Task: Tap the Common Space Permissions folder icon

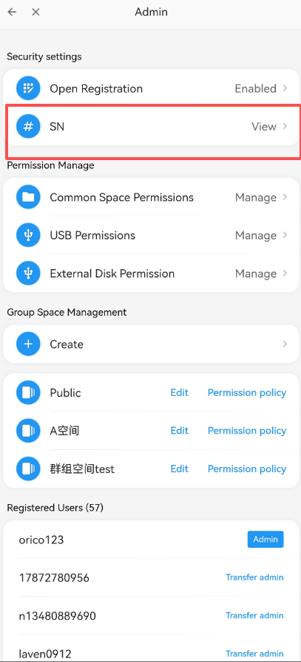Action: tap(28, 197)
